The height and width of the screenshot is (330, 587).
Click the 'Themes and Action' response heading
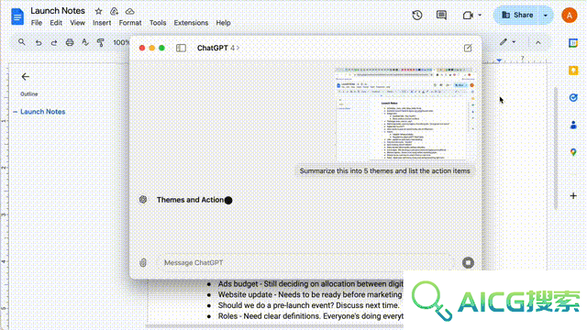click(x=190, y=200)
